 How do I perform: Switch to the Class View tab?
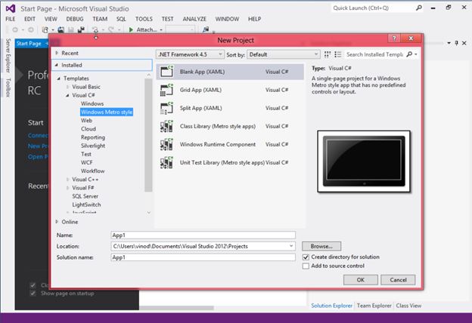[x=408, y=306]
